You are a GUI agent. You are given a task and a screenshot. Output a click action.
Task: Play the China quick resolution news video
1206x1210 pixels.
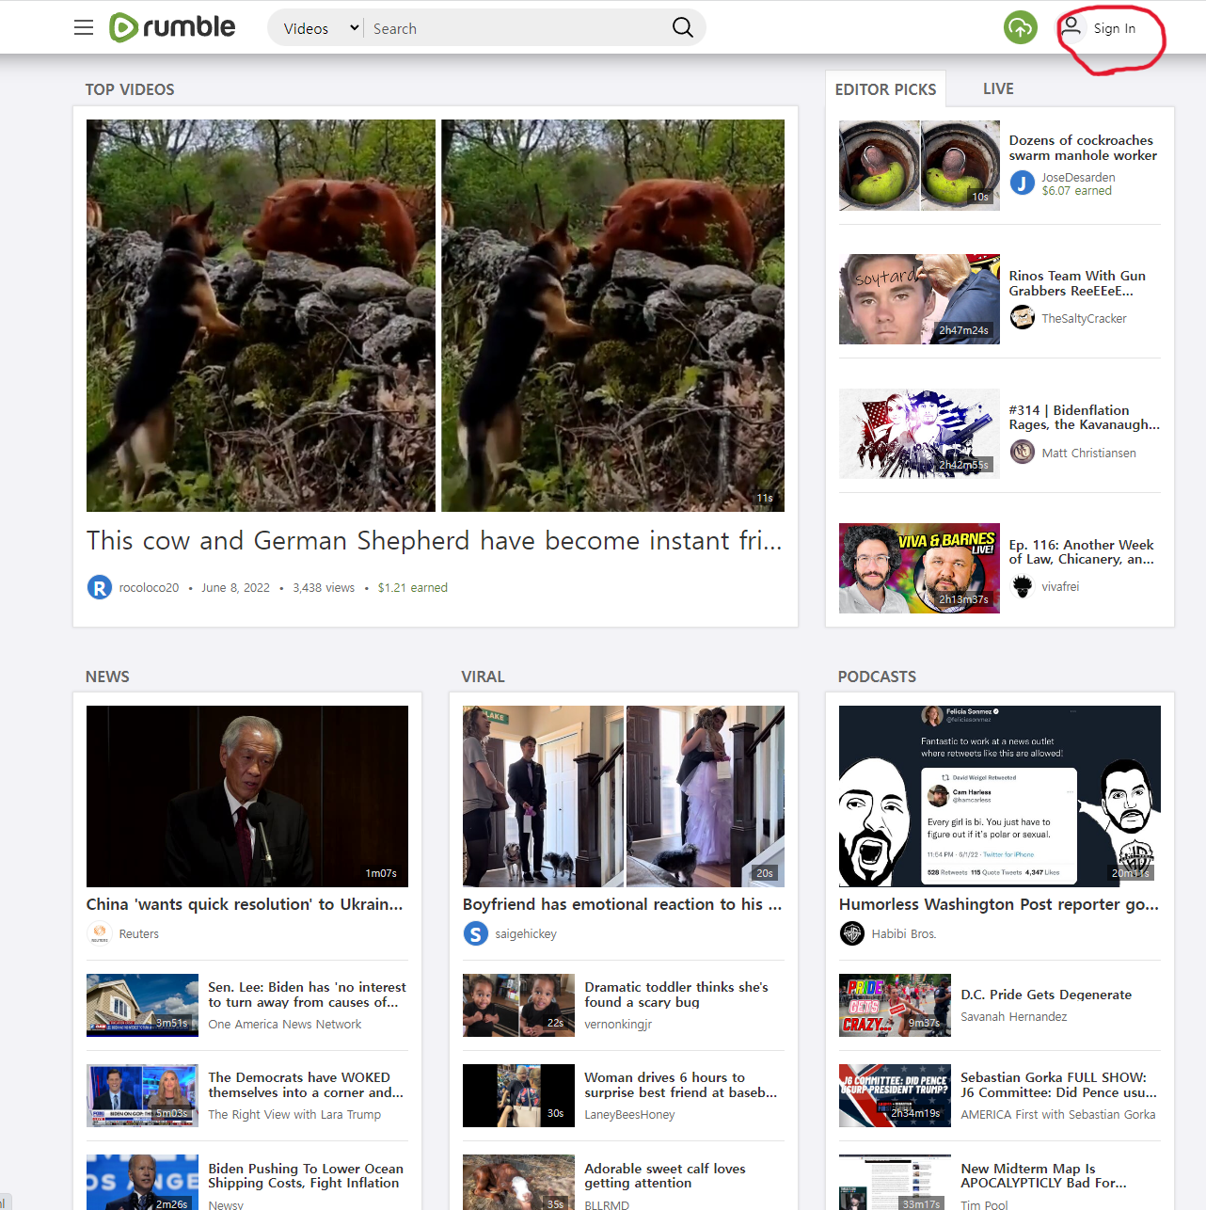(x=247, y=796)
